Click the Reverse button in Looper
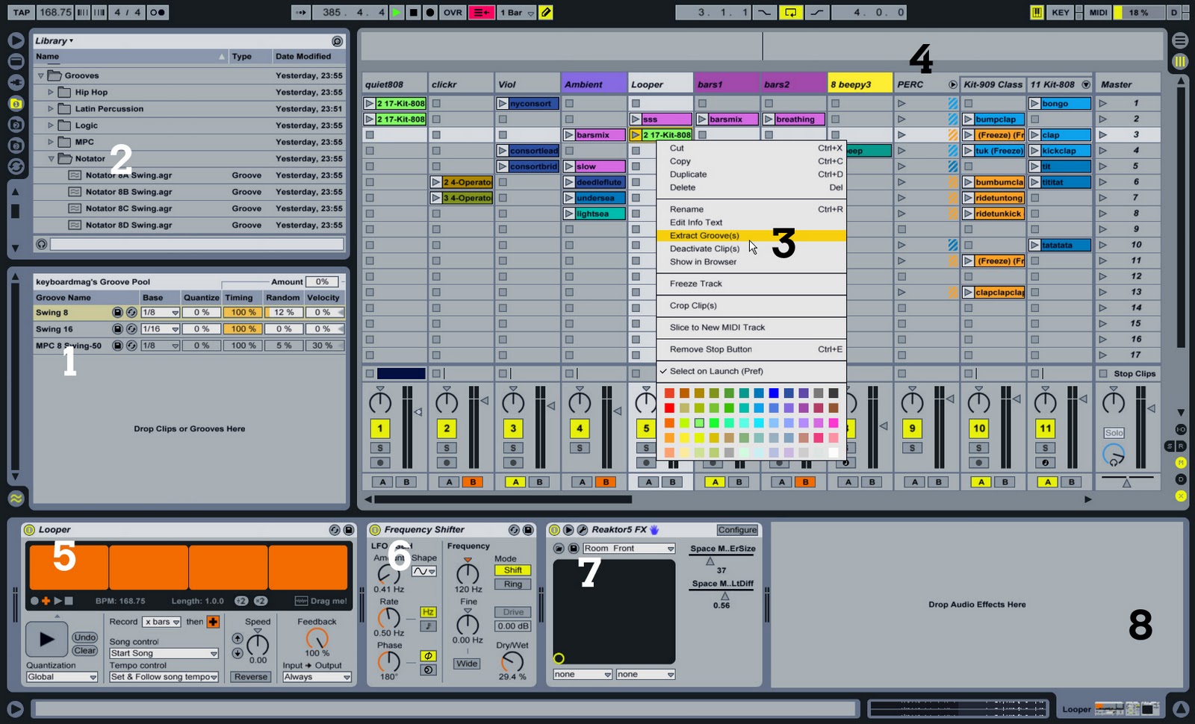This screenshot has height=724, width=1195. [250, 677]
